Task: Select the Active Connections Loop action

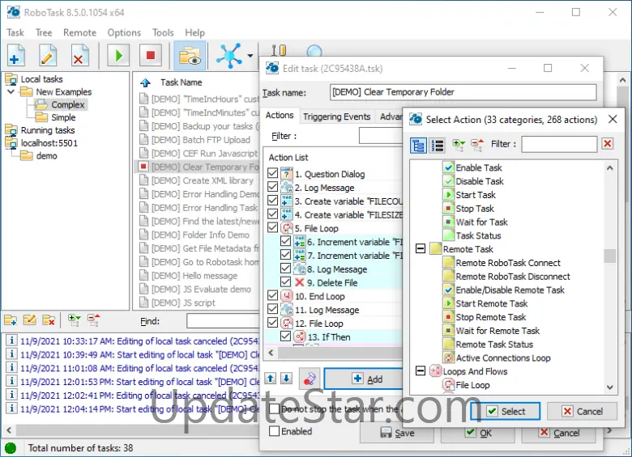Action: click(x=502, y=358)
